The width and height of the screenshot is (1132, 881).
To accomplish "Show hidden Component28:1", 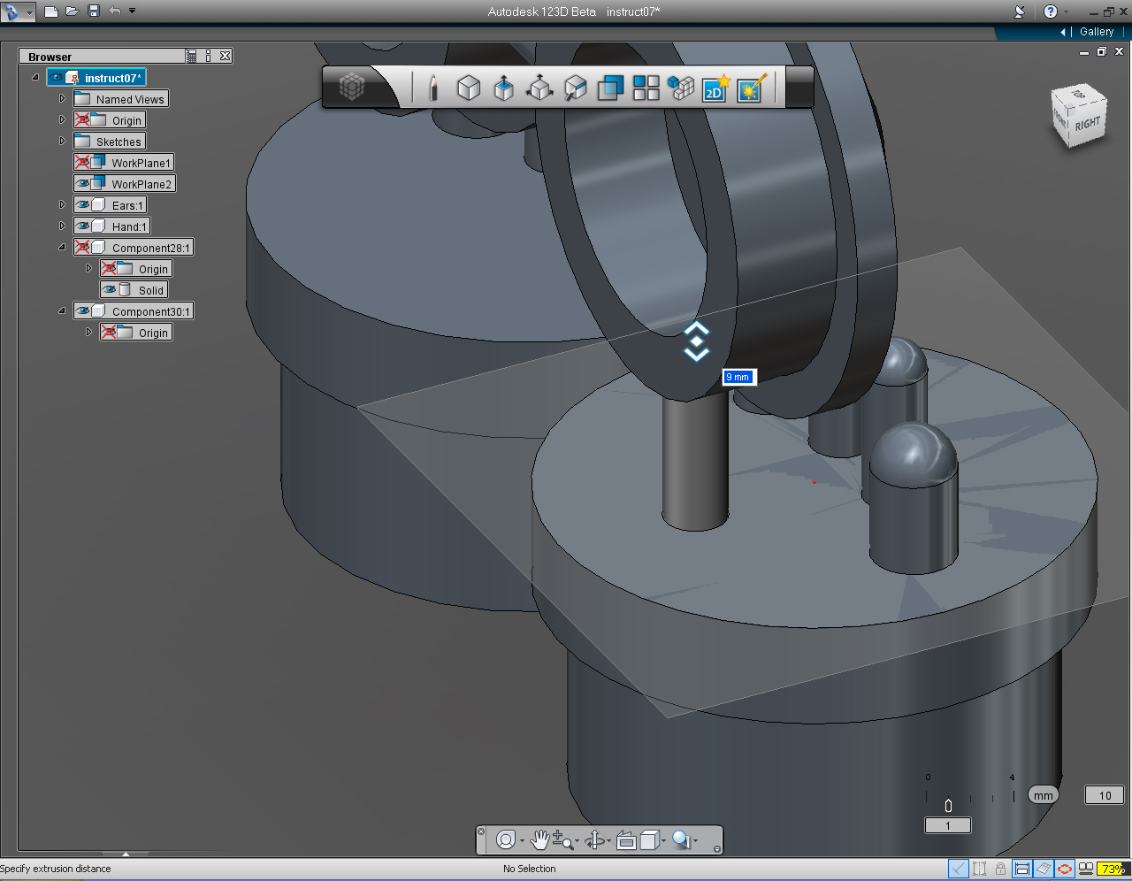I will (x=82, y=248).
